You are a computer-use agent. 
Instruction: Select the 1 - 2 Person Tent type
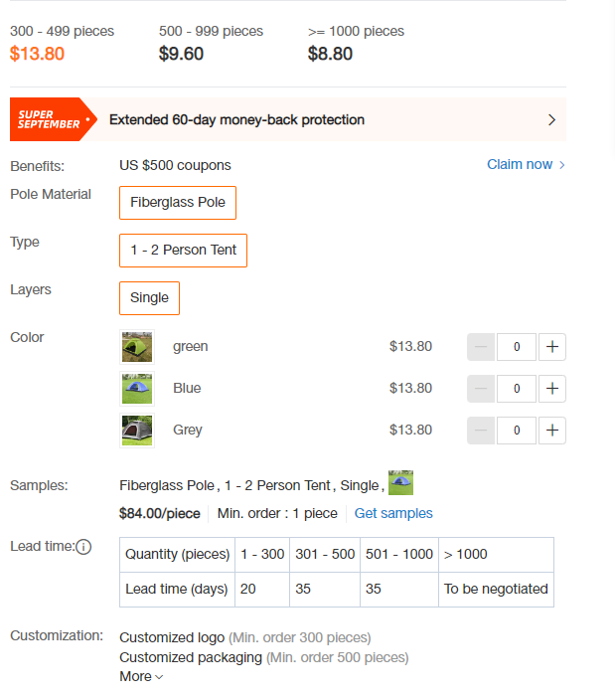pyautogui.click(x=183, y=251)
